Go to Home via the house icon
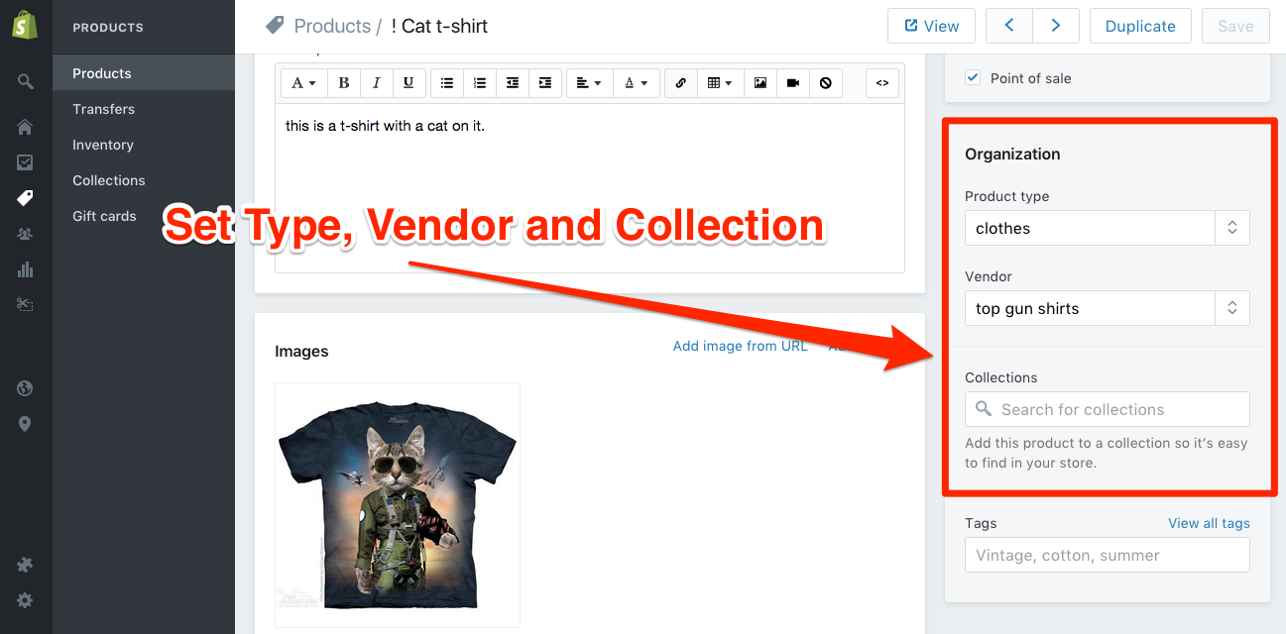 (25, 127)
